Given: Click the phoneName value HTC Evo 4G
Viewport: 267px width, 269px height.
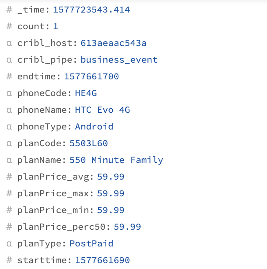Looking at the screenshot, I should pyautogui.click(x=103, y=110).
